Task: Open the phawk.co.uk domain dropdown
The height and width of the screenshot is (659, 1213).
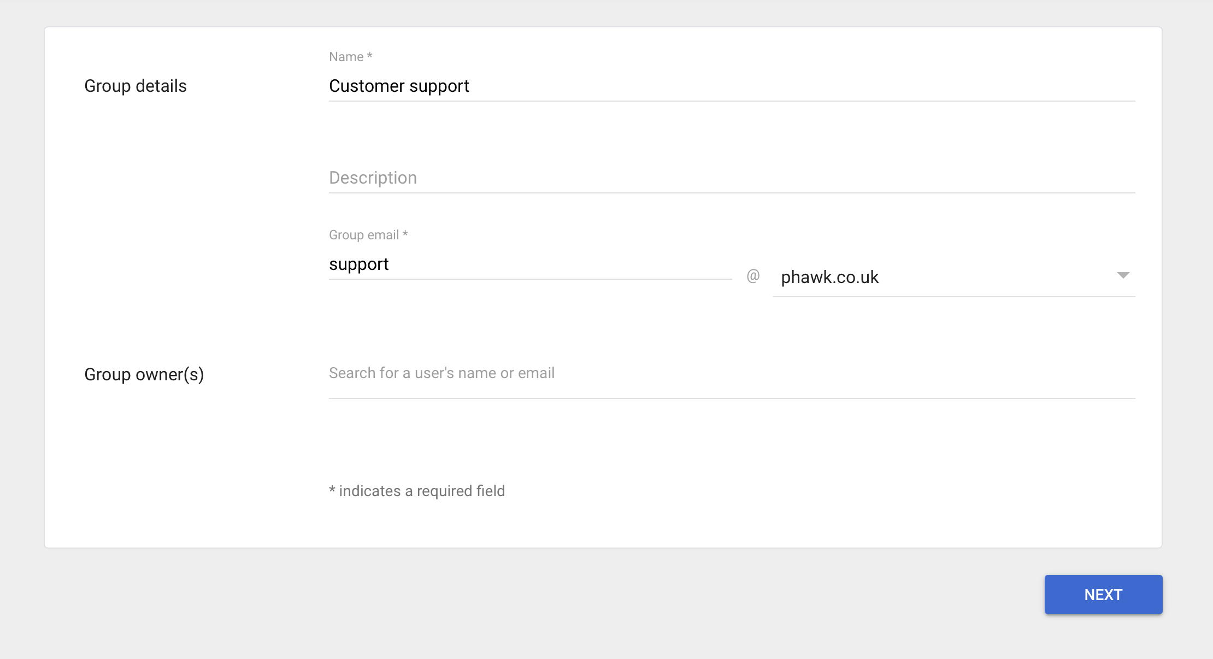Action: [953, 278]
